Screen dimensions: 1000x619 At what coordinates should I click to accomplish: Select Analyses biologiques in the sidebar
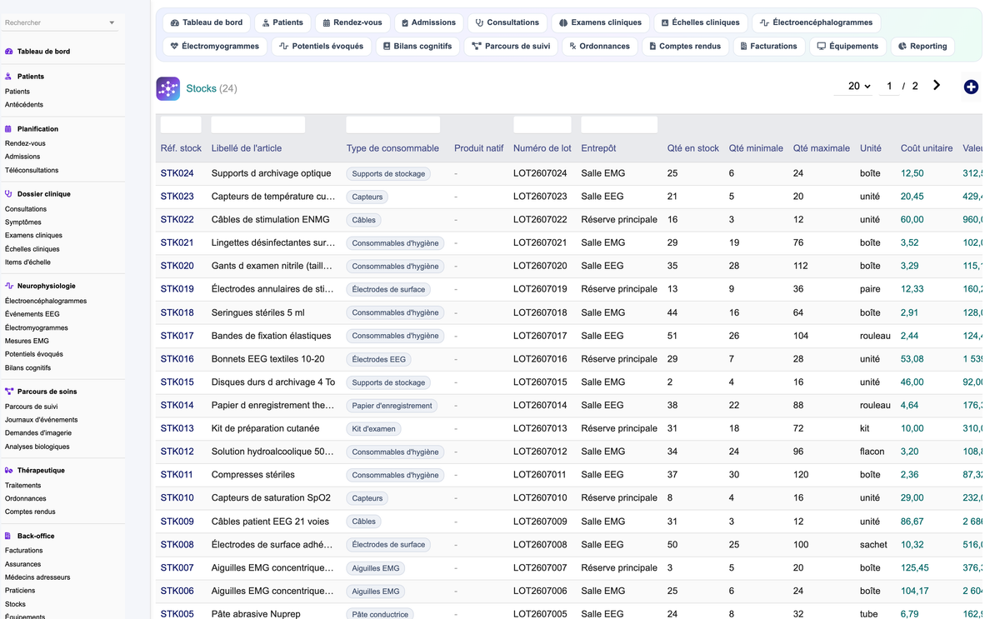[x=37, y=447]
